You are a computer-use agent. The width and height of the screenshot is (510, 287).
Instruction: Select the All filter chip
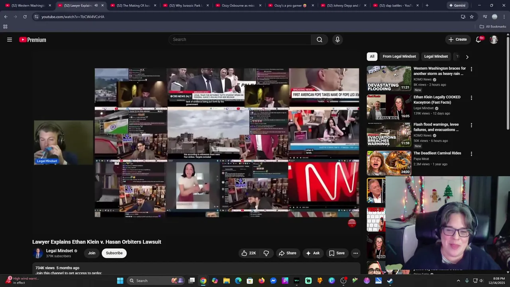tap(372, 57)
